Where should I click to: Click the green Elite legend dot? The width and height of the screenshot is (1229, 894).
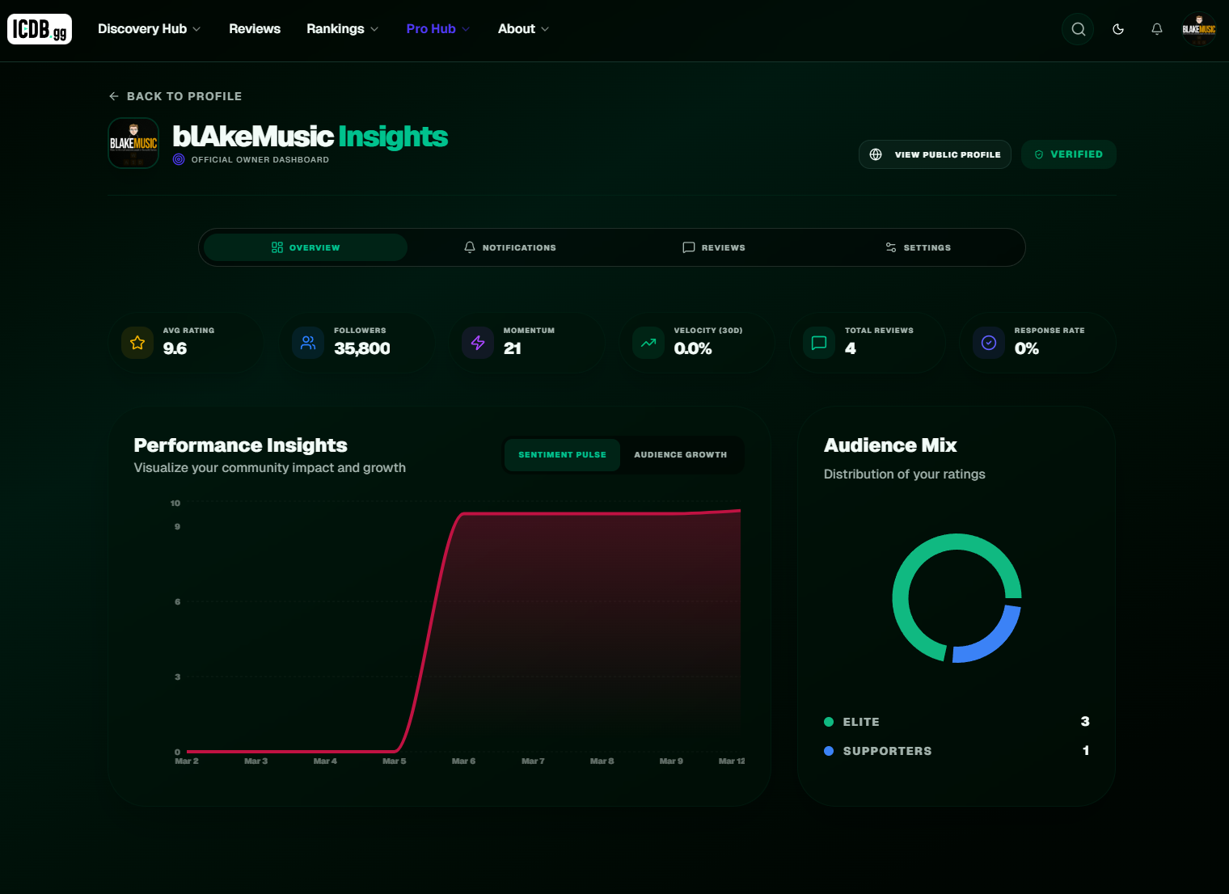click(829, 722)
